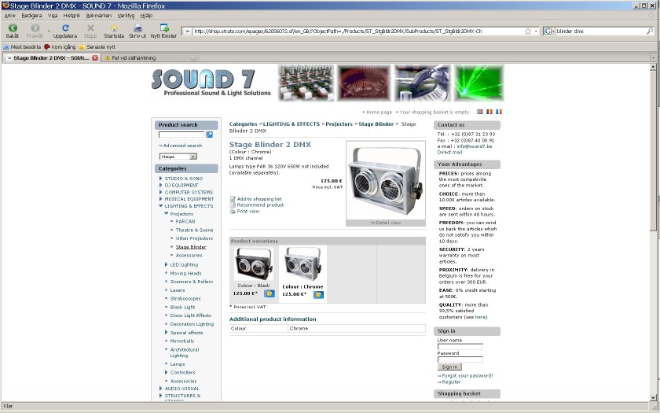
Task: Open the Mest besökta bookmarks item
Action: tap(22, 46)
